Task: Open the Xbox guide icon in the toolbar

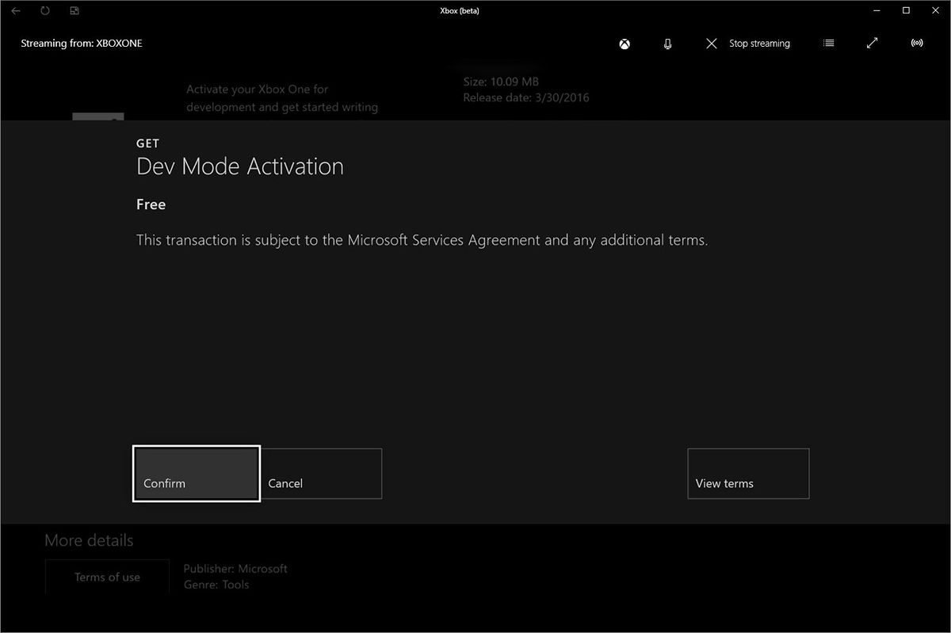Action: click(x=624, y=44)
